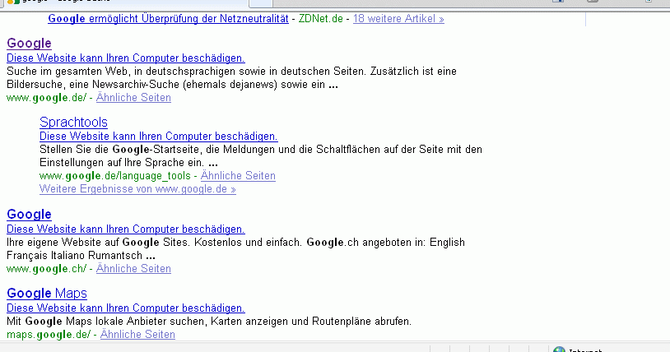This screenshot has width=670, height=352.
Task: Open the purple visited Google result title
Action: [29, 43]
